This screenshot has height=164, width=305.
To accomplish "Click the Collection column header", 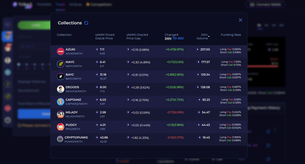I will (64, 35).
